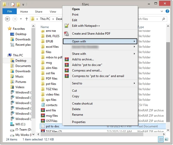173x145 pixels.
Task: Click the Adobe PDF create icon
Action: coord(66,34)
